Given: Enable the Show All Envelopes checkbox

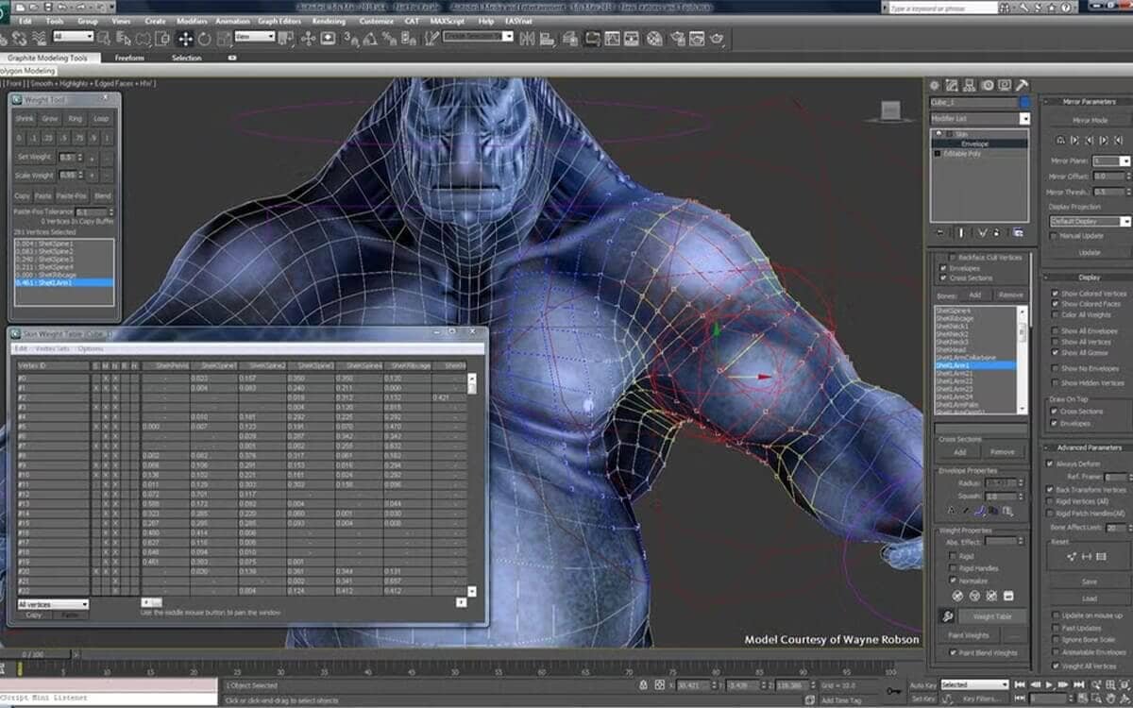Looking at the screenshot, I should pos(1055,331).
